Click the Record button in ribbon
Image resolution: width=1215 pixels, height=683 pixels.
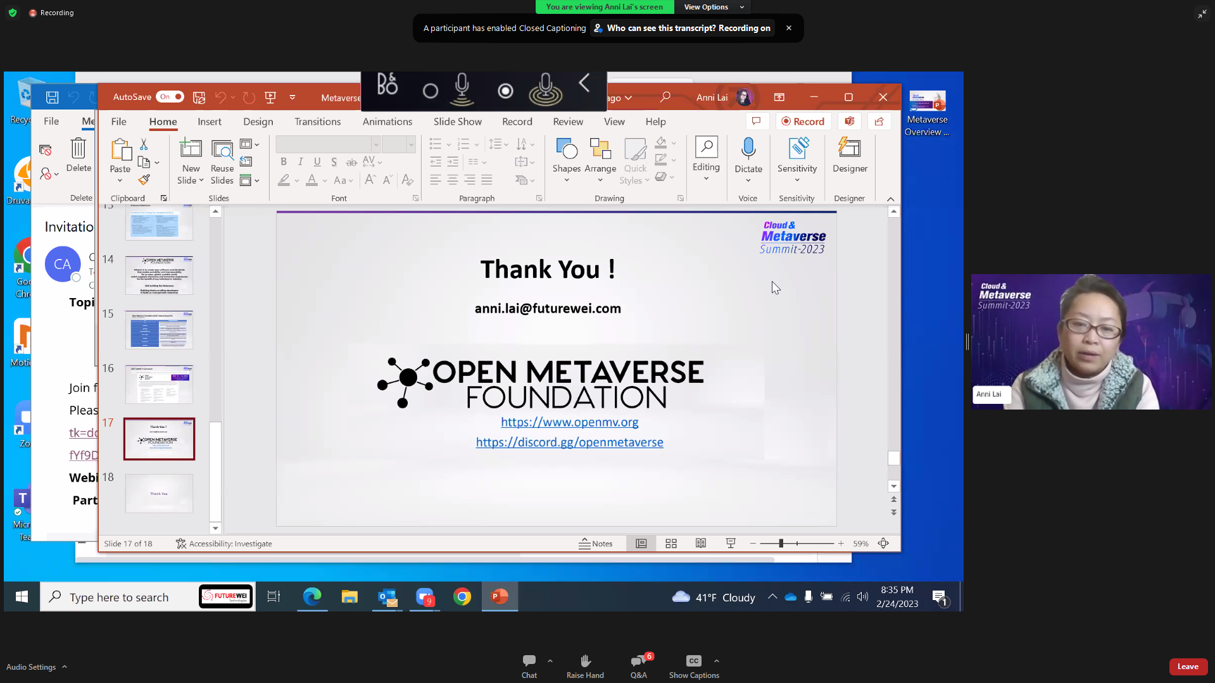803,121
